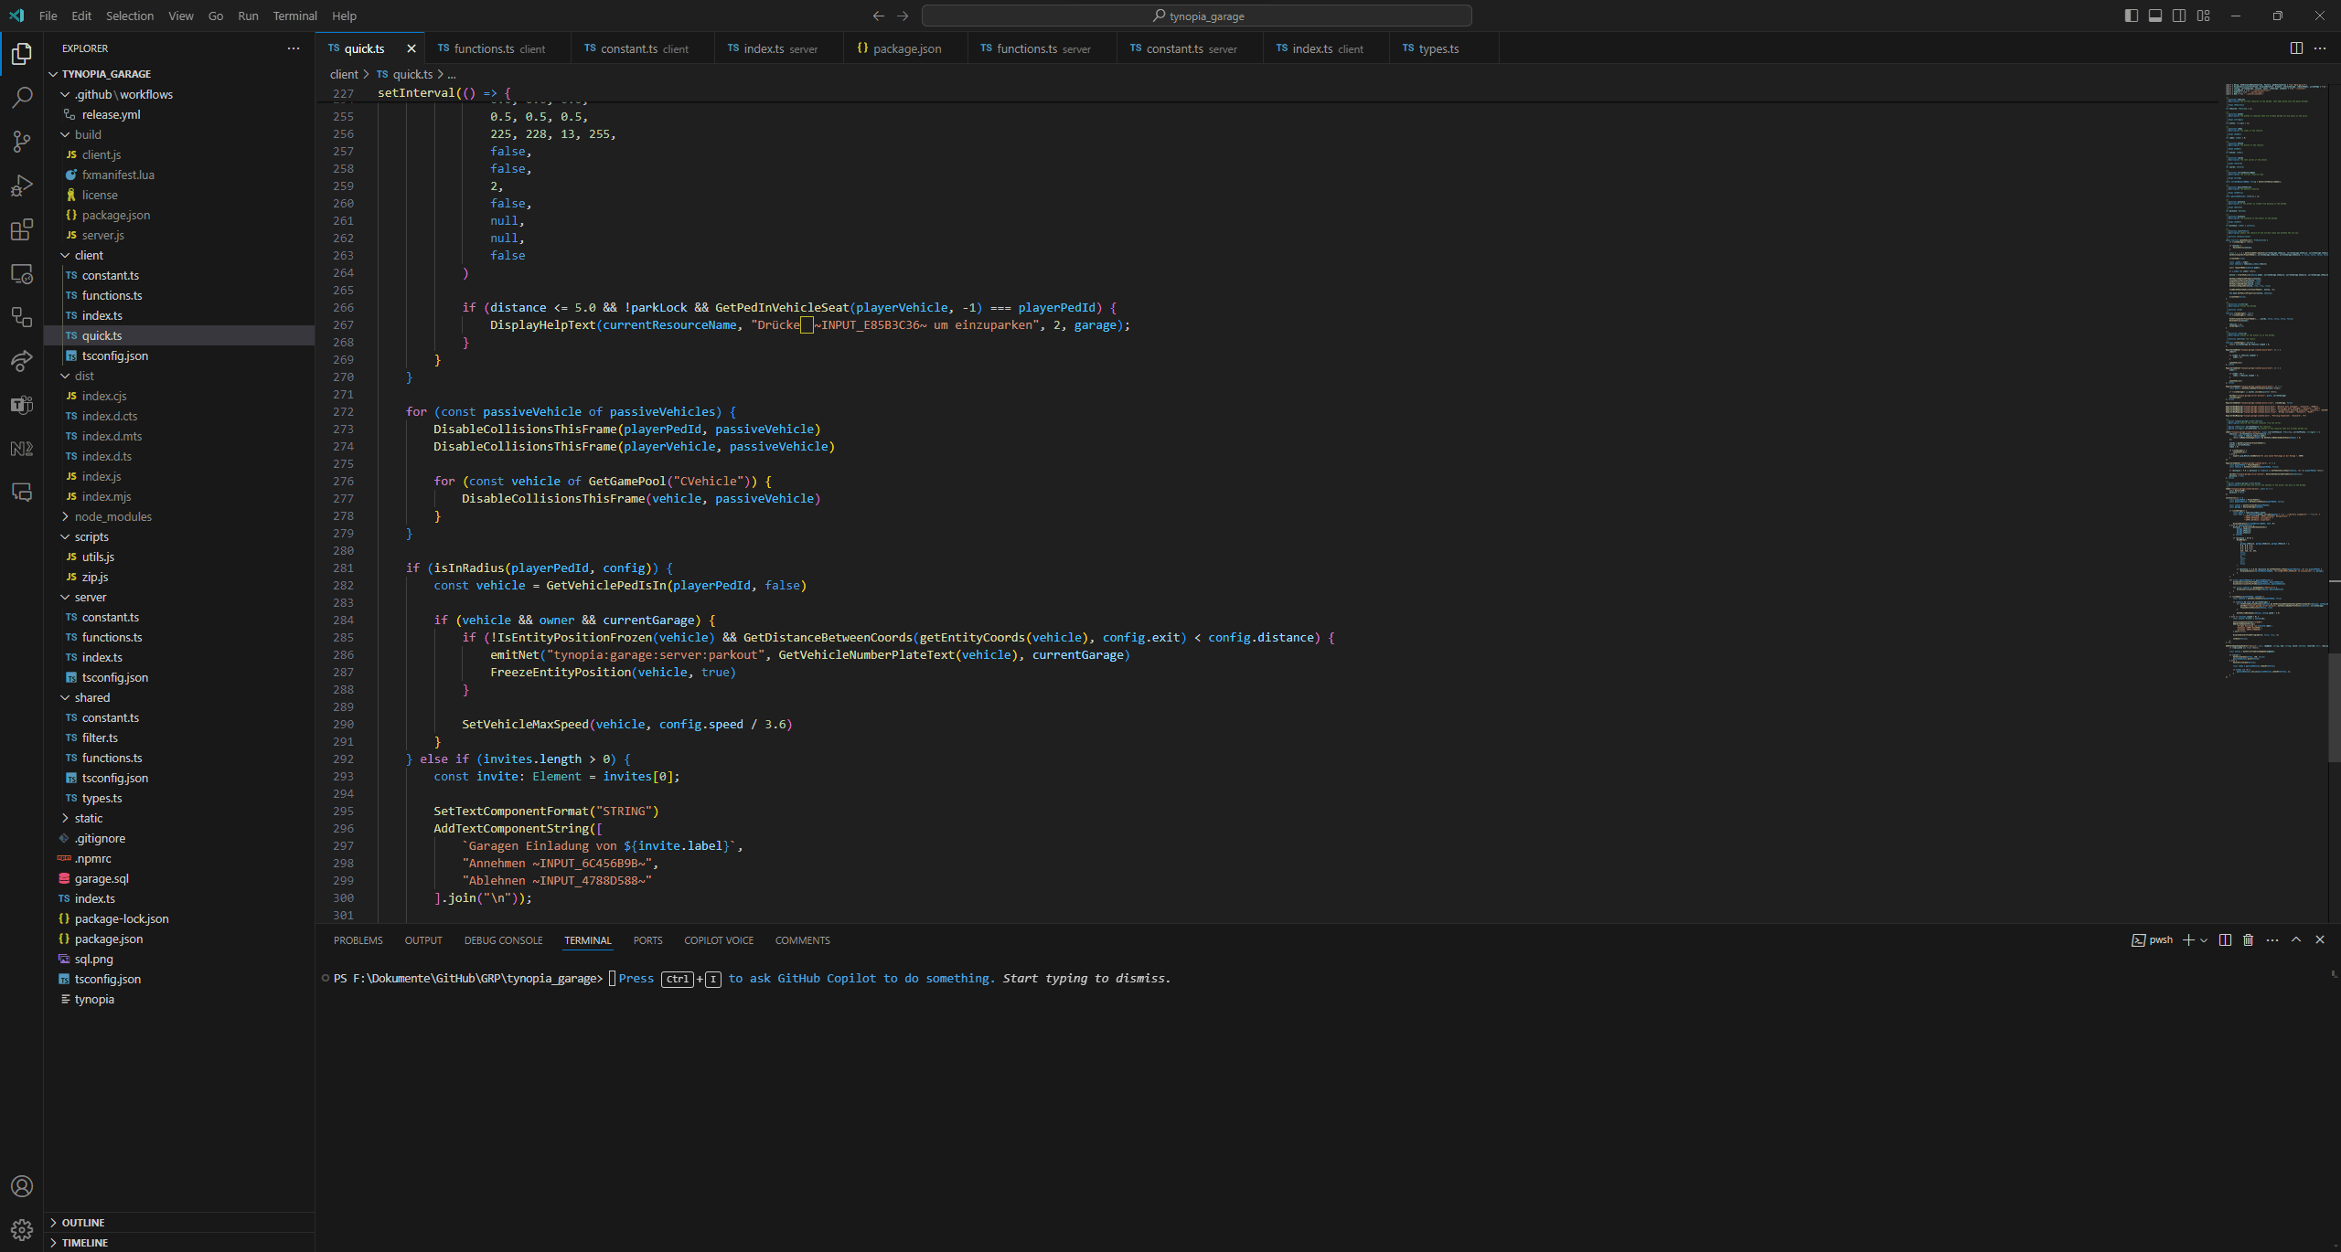The width and height of the screenshot is (2341, 1252).
Task: Open the Search view in activity bar
Action: tap(22, 97)
